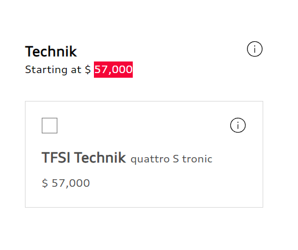Viewport: 298px width, 250px height.
Task: Click the dollar sign after 'Starting at'
Action: [88, 70]
